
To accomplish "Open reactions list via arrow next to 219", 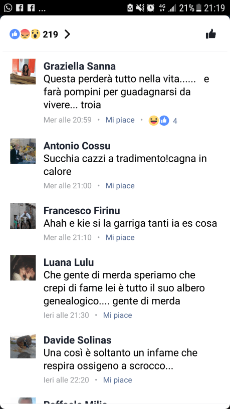I will (67, 34).
